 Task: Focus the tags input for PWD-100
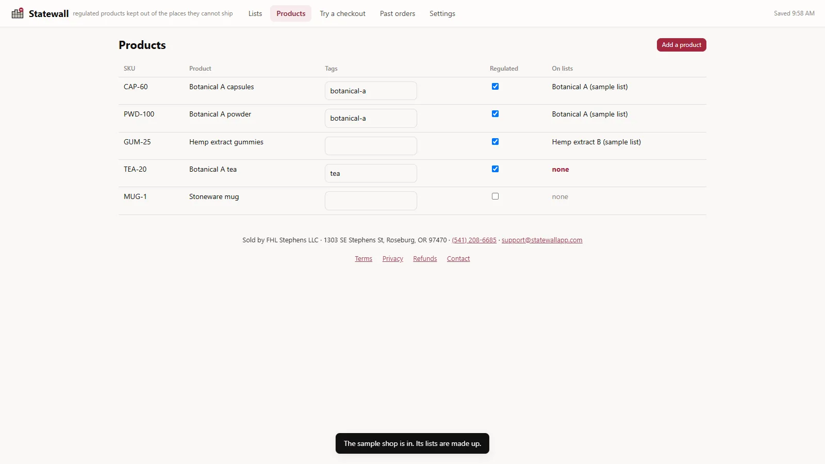[x=371, y=118]
